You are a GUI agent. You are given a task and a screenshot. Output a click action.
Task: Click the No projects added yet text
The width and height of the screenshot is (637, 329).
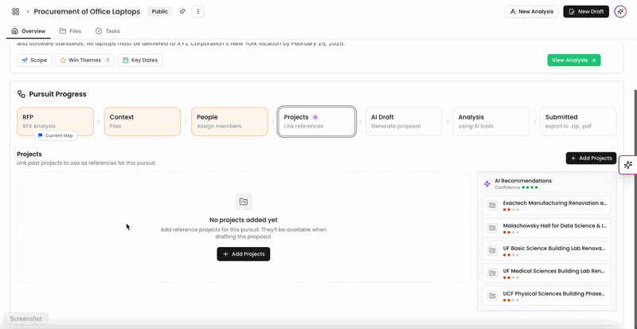click(x=244, y=220)
